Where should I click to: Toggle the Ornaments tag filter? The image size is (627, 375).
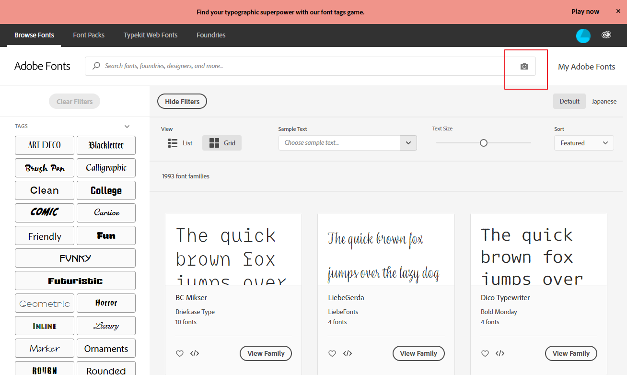tap(106, 348)
